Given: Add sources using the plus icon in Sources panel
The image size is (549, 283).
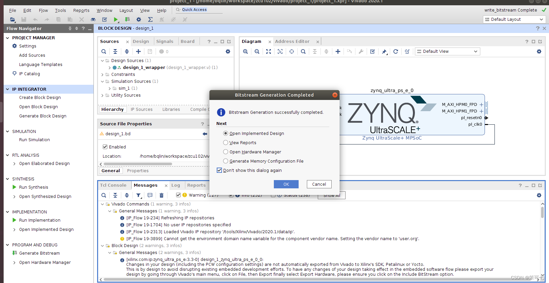Looking at the screenshot, I should pos(138,51).
